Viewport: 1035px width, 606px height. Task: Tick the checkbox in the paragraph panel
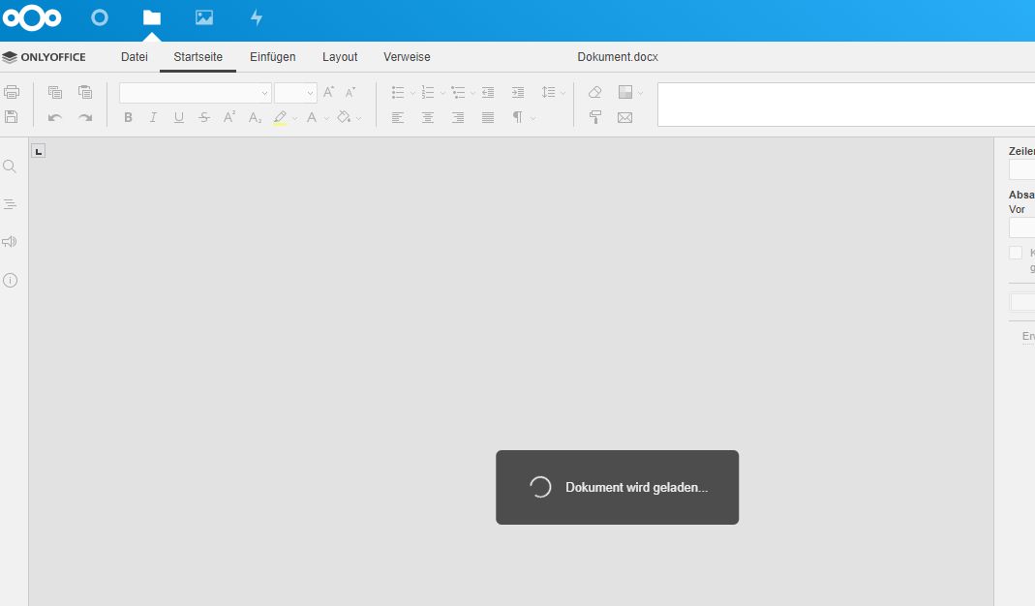pyautogui.click(x=1016, y=253)
